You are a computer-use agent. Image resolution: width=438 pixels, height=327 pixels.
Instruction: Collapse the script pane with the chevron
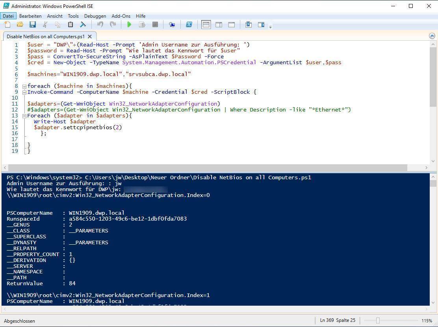coord(432,36)
